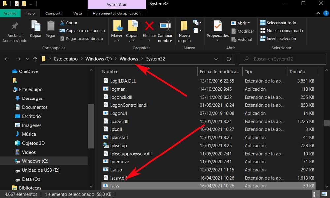Click No seleccionar nada
This screenshot has height=198, width=330.
281,31
